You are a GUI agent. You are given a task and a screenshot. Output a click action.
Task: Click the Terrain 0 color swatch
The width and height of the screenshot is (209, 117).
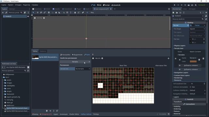tap(193, 61)
